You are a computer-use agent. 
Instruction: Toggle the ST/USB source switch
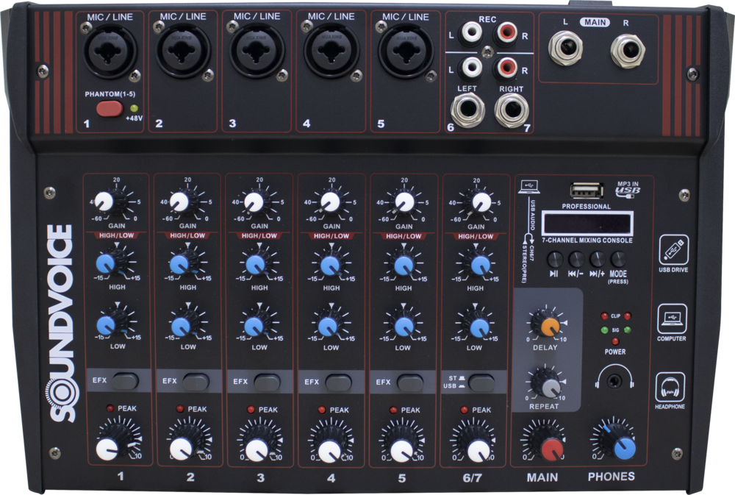pyautogui.click(x=481, y=382)
